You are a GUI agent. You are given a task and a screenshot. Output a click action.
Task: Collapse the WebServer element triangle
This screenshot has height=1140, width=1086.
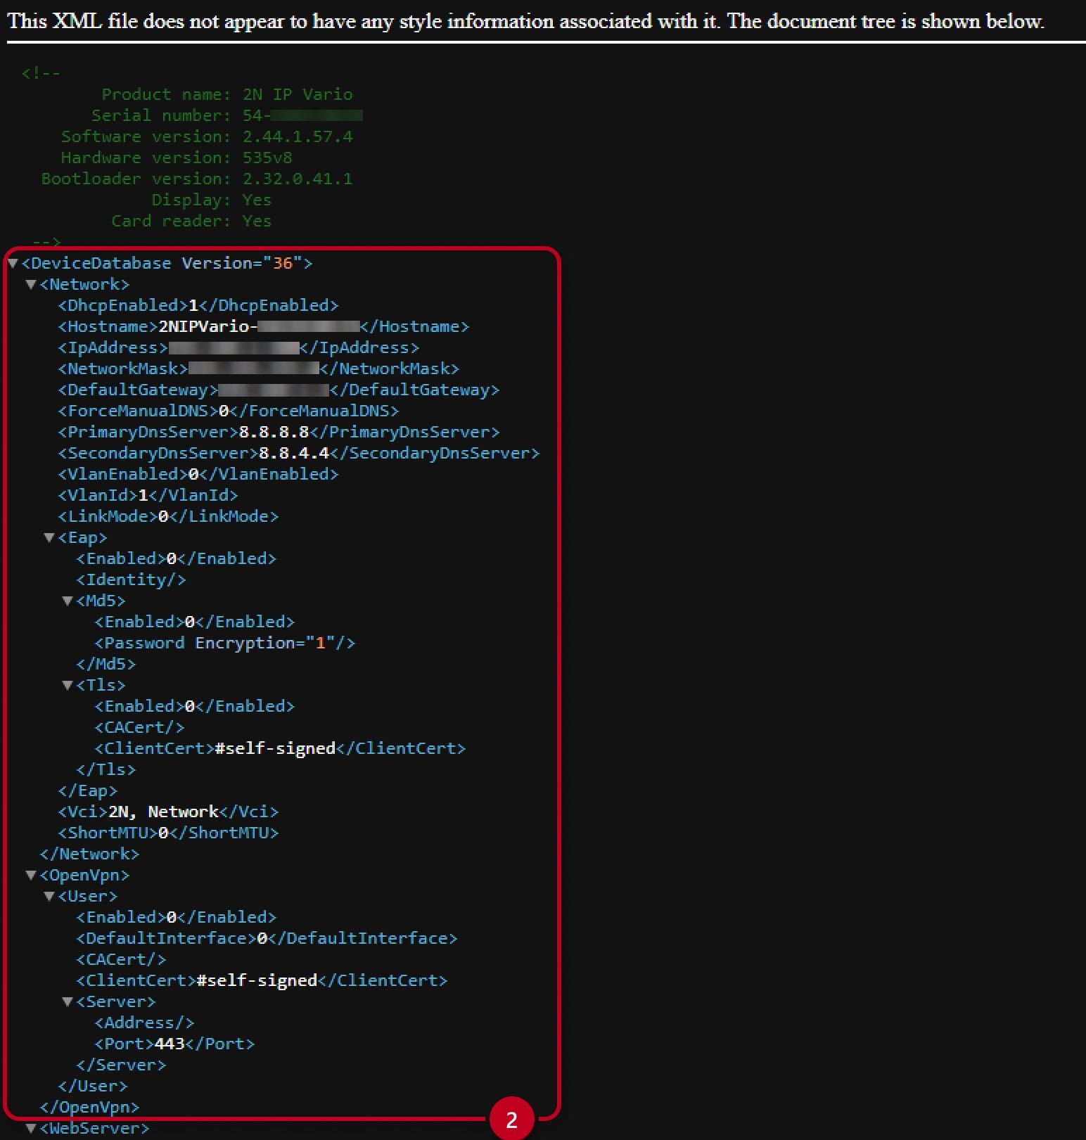(x=31, y=1129)
